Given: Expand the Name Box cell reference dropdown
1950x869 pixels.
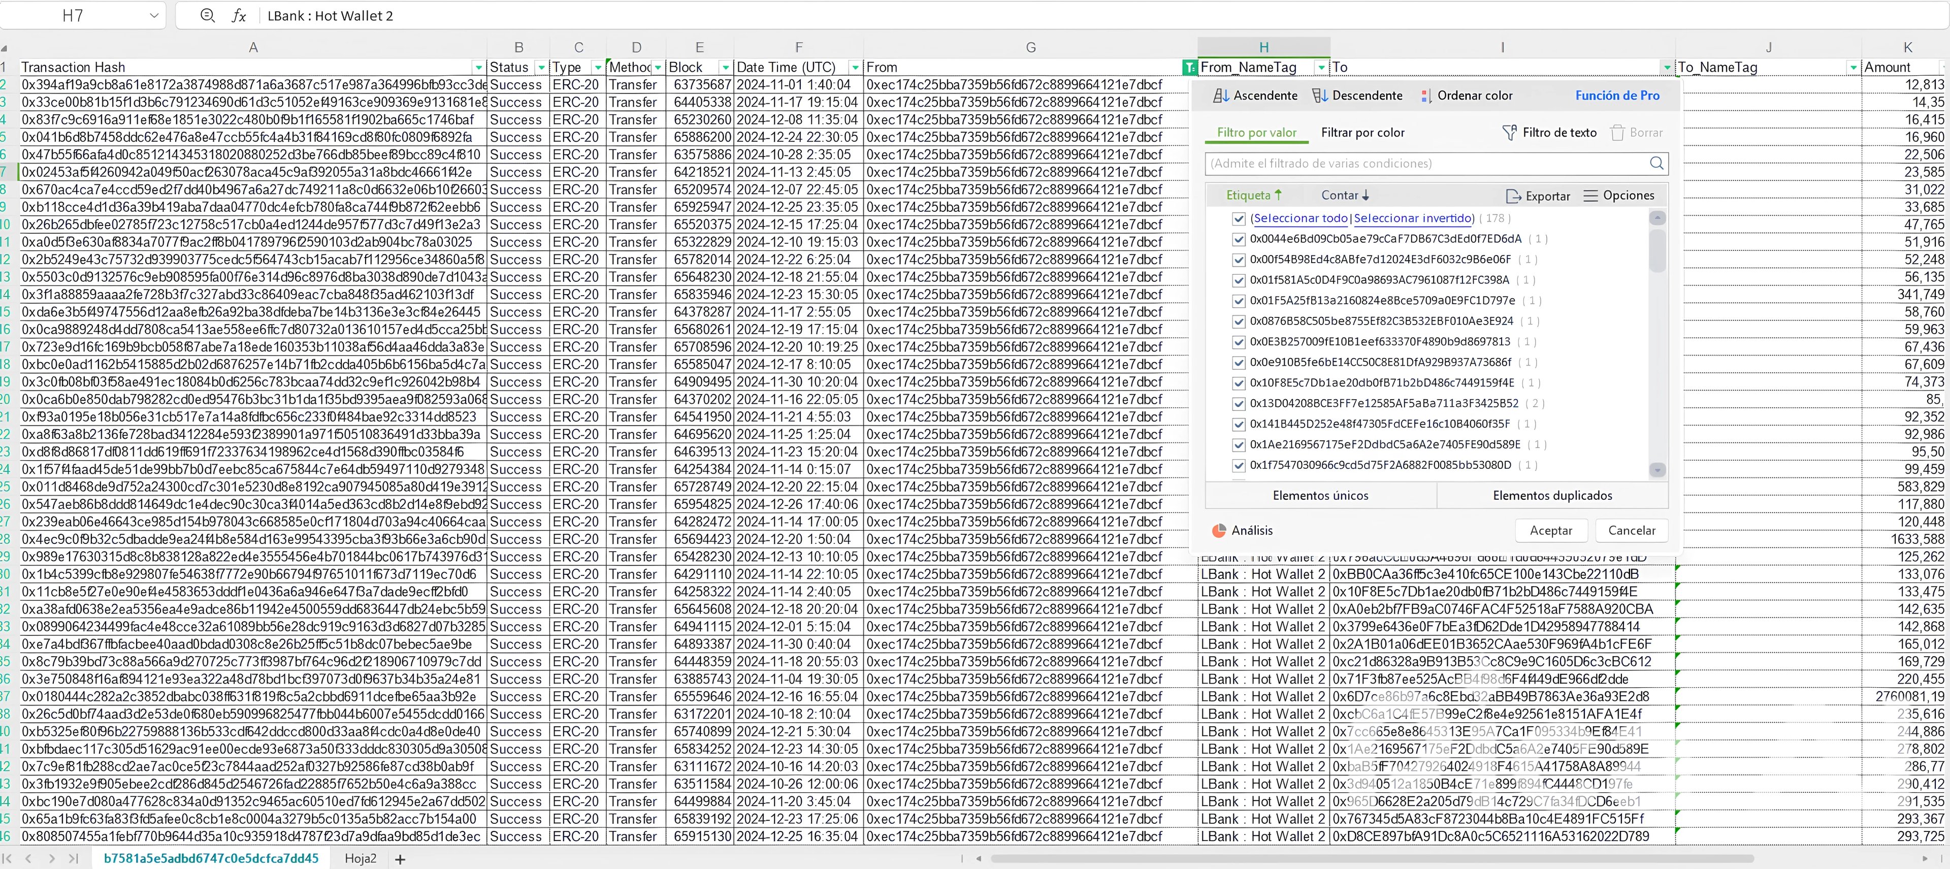Looking at the screenshot, I should pos(154,15).
